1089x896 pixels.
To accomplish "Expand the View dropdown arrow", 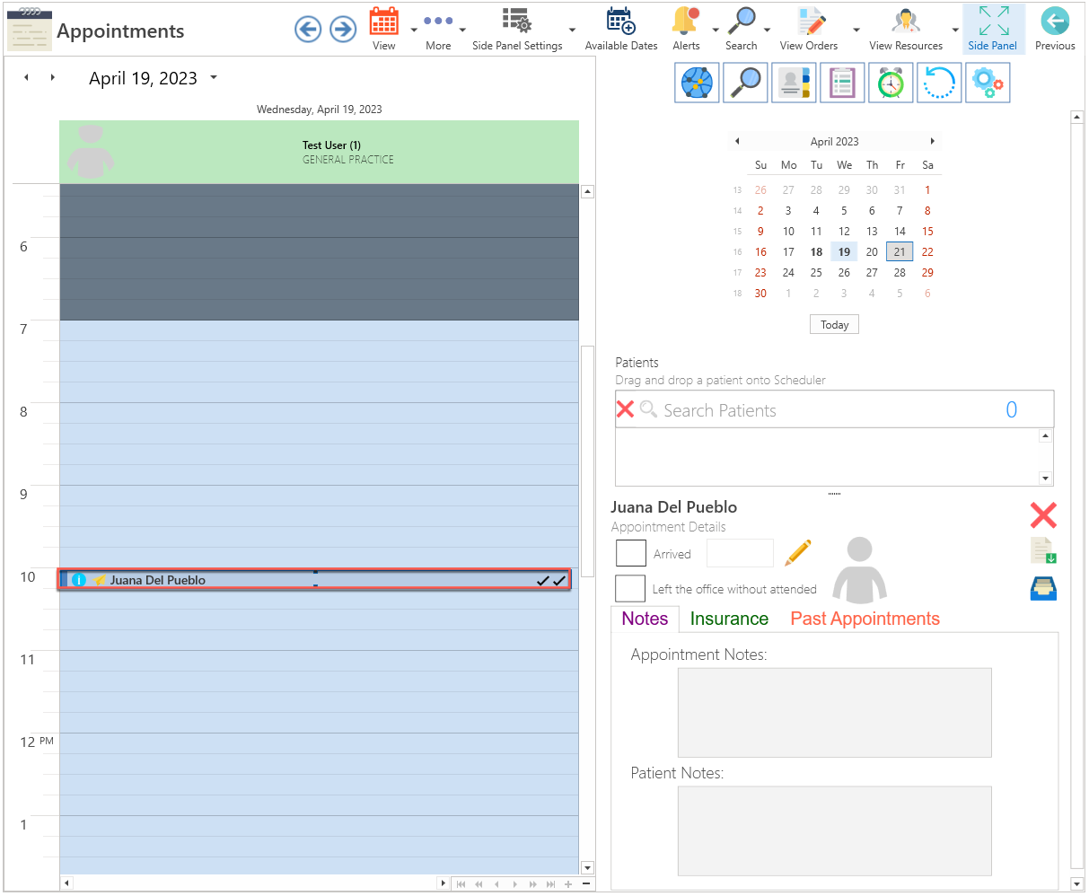I will click(x=414, y=30).
